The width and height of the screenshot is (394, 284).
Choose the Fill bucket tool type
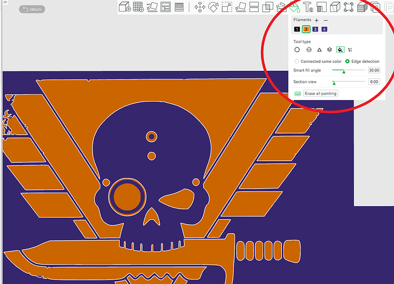pyautogui.click(x=340, y=50)
